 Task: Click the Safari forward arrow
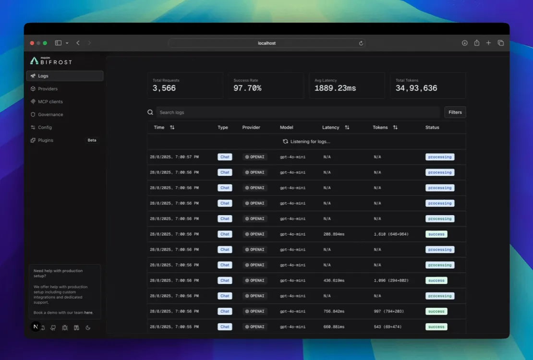[89, 43]
